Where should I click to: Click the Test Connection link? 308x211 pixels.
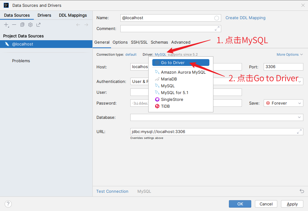tap(112, 191)
